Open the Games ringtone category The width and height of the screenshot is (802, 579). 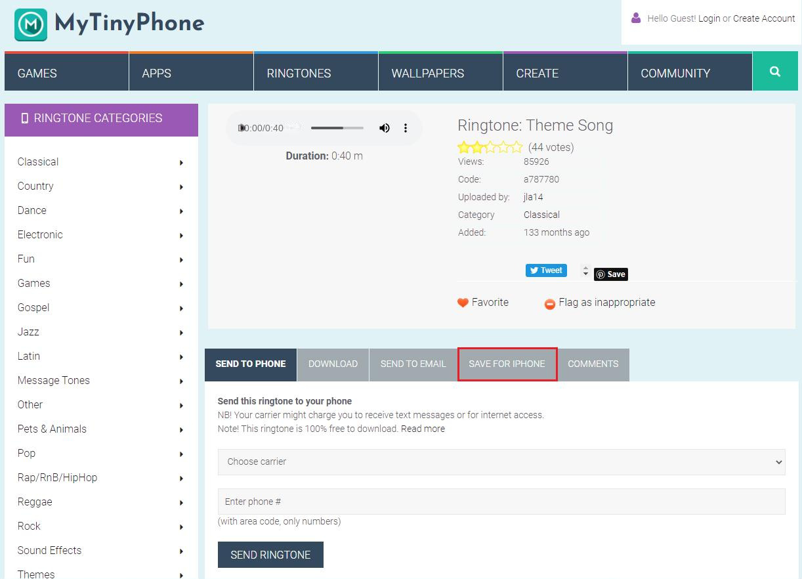[34, 284]
